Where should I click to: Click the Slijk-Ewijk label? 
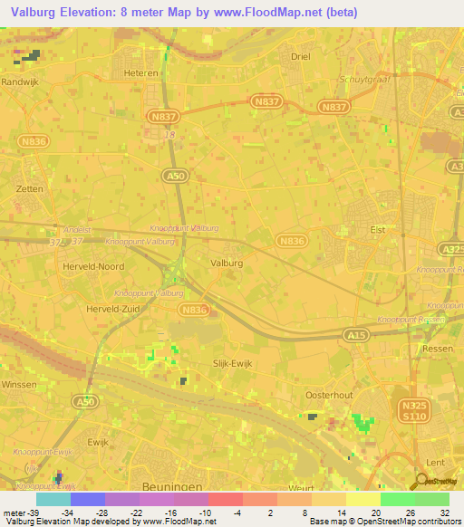tap(232, 363)
